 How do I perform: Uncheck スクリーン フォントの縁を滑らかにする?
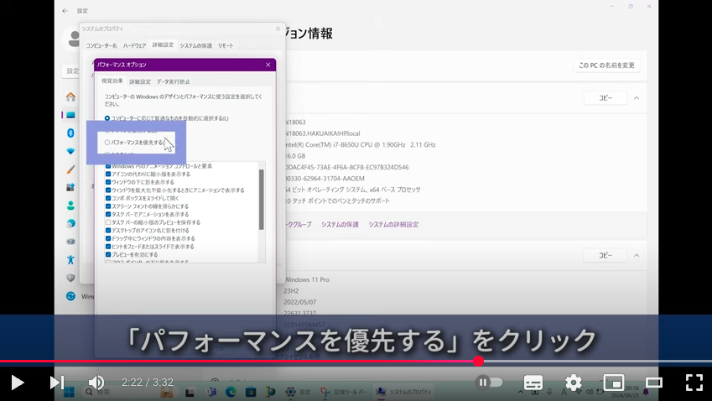click(x=108, y=206)
